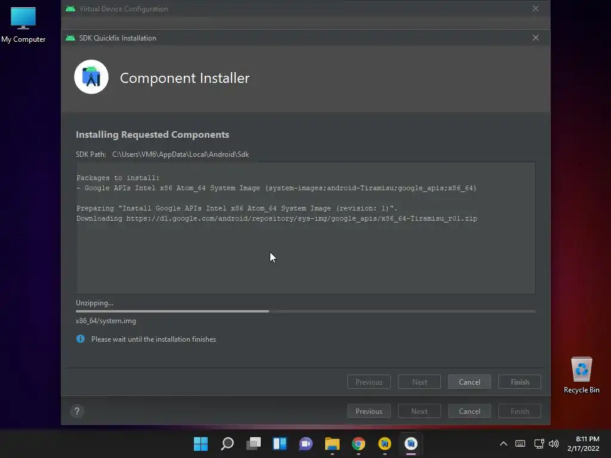Screen dimensions: 611x458
Task: Click Android icon in Virtual Device Configuration title
Action: pos(70,8)
